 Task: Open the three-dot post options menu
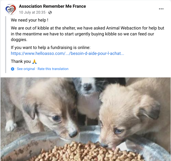[161, 9]
